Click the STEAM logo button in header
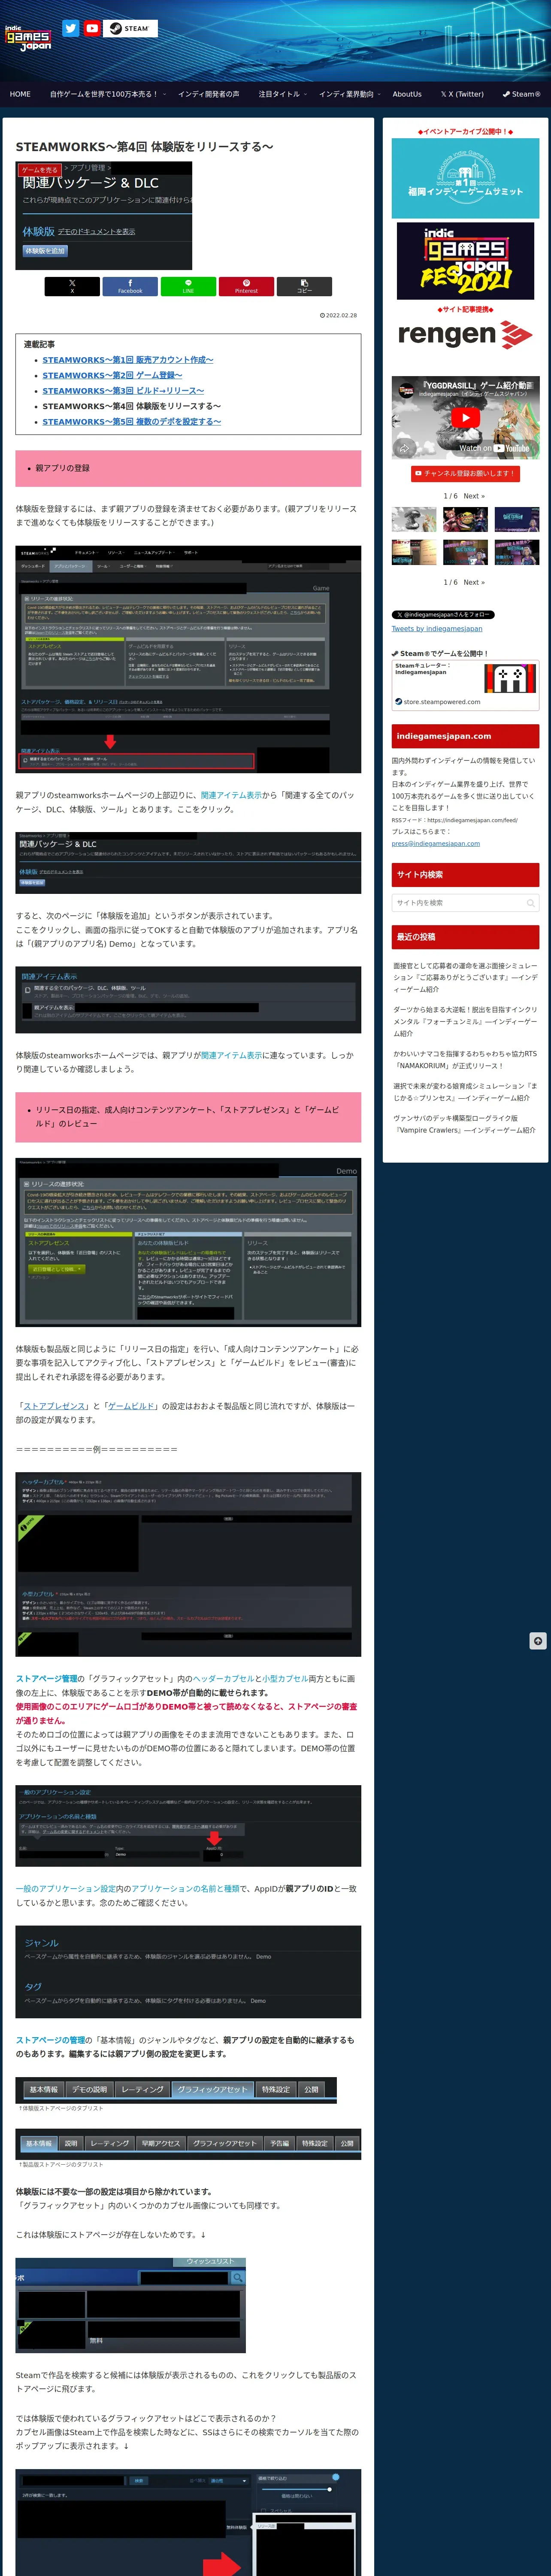551x2576 pixels. coord(131,28)
